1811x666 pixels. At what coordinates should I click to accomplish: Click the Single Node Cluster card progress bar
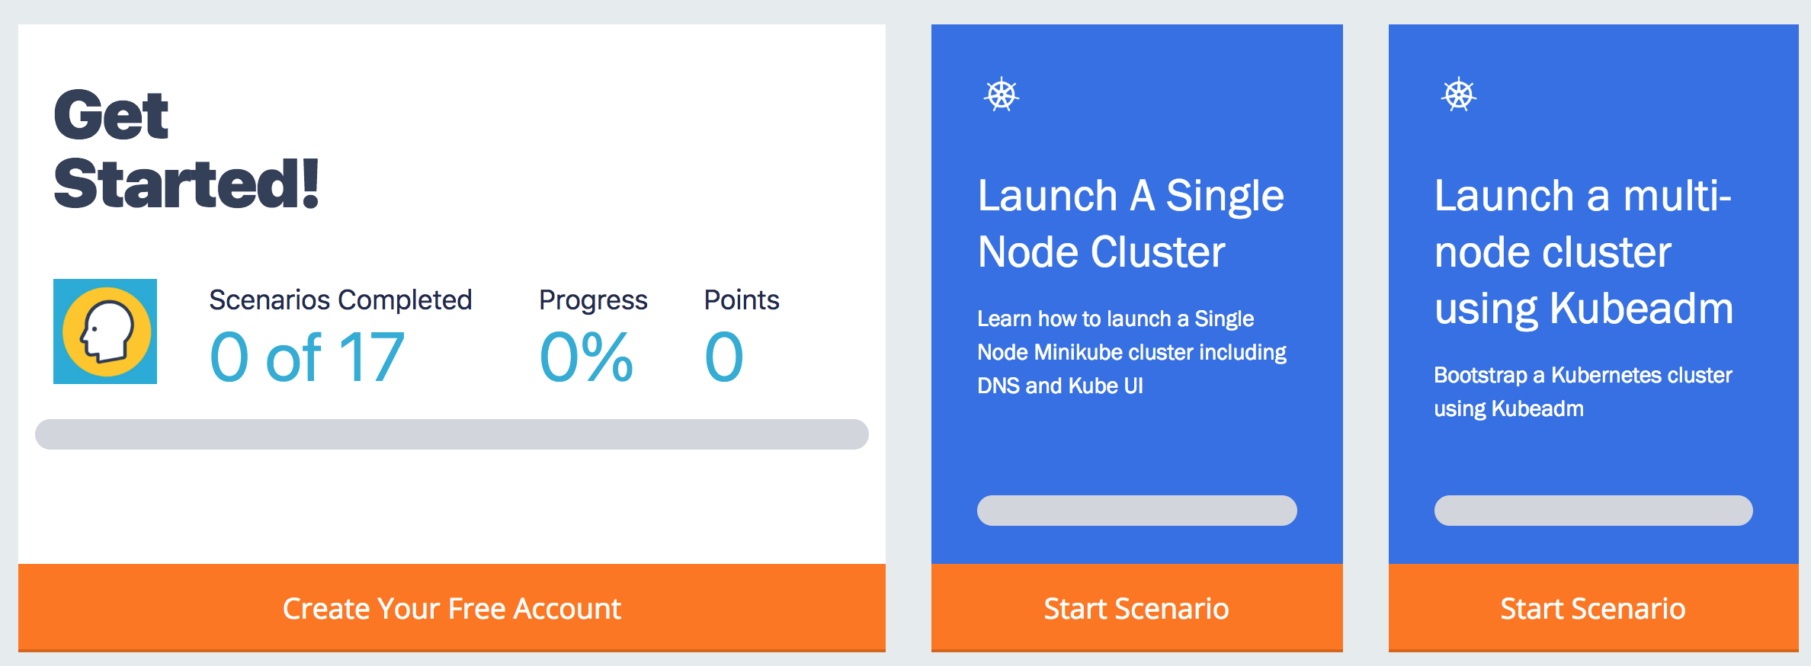(1136, 511)
